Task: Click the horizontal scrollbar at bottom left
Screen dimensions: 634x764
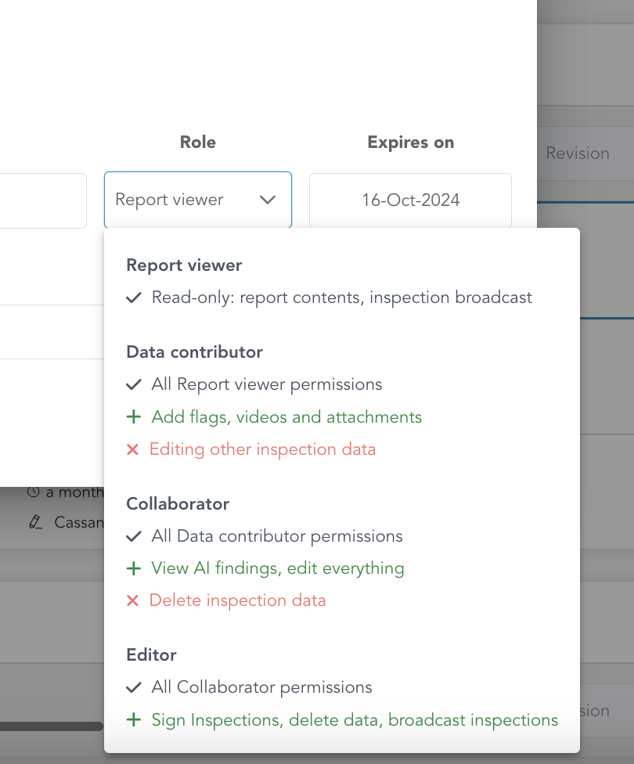Action: point(51,726)
